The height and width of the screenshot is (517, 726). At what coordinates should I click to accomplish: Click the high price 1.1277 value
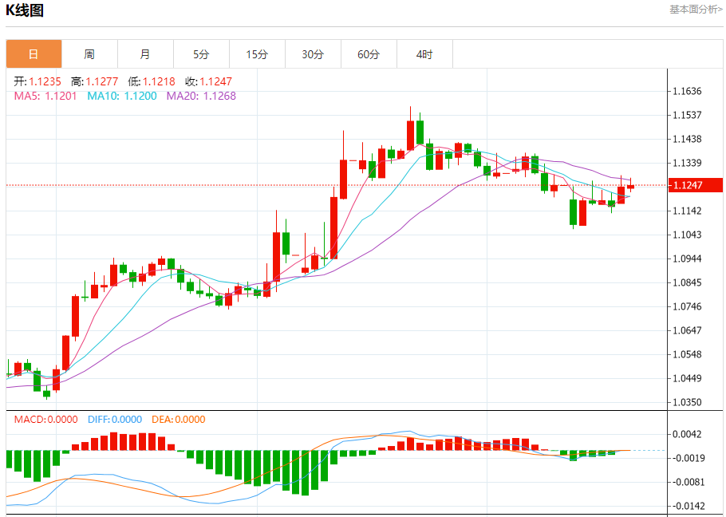click(102, 81)
